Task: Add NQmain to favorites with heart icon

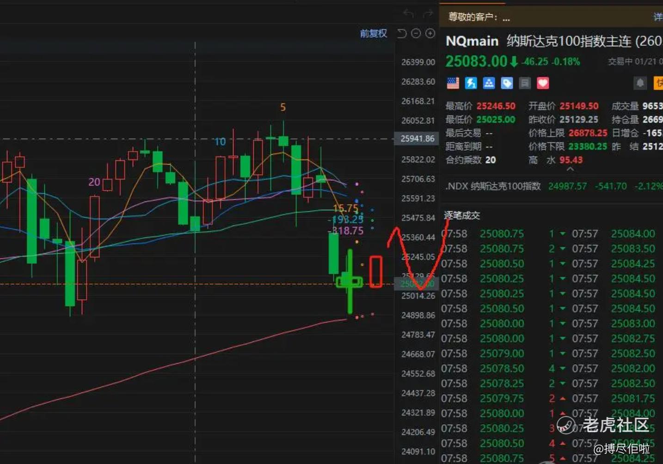Action: pos(543,83)
